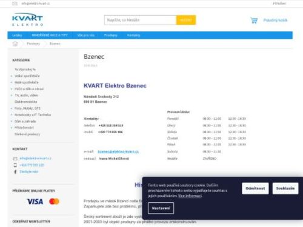
Task: Open Vše pro vás menu item
Action: (x=86, y=35)
